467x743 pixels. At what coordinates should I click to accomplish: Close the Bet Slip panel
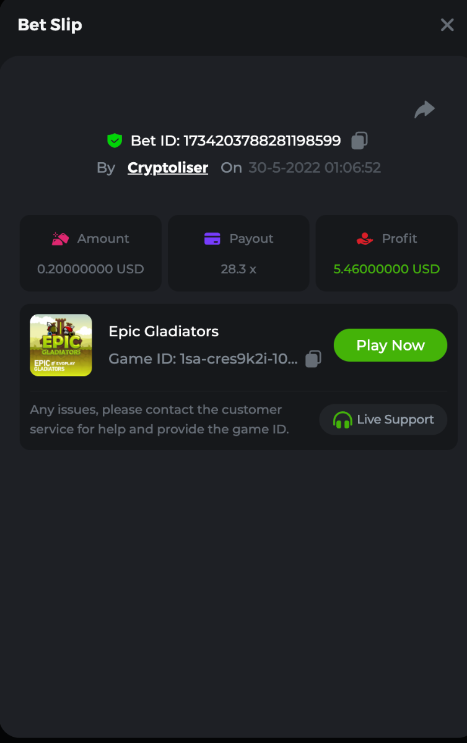[447, 25]
